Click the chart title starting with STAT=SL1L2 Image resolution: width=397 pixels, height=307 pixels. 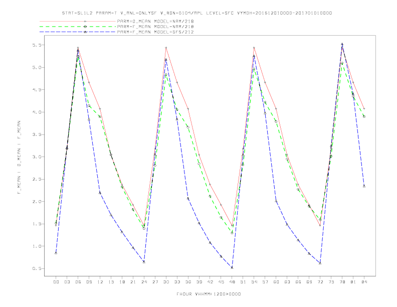click(x=196, y=13)
